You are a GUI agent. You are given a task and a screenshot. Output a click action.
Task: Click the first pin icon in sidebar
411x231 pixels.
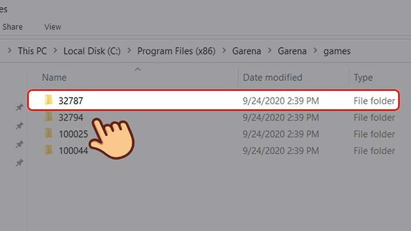(x=19, y=107)
